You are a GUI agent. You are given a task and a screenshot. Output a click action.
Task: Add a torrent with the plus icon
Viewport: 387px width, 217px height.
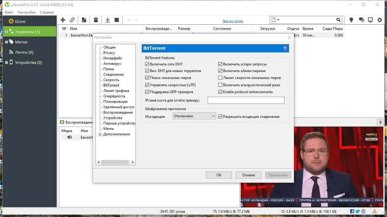tap(63, 20)
